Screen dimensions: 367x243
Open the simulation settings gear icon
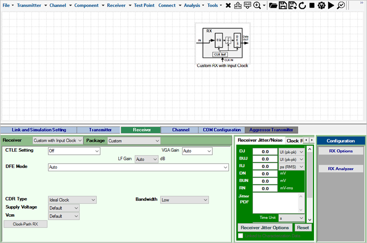[321, 5]
